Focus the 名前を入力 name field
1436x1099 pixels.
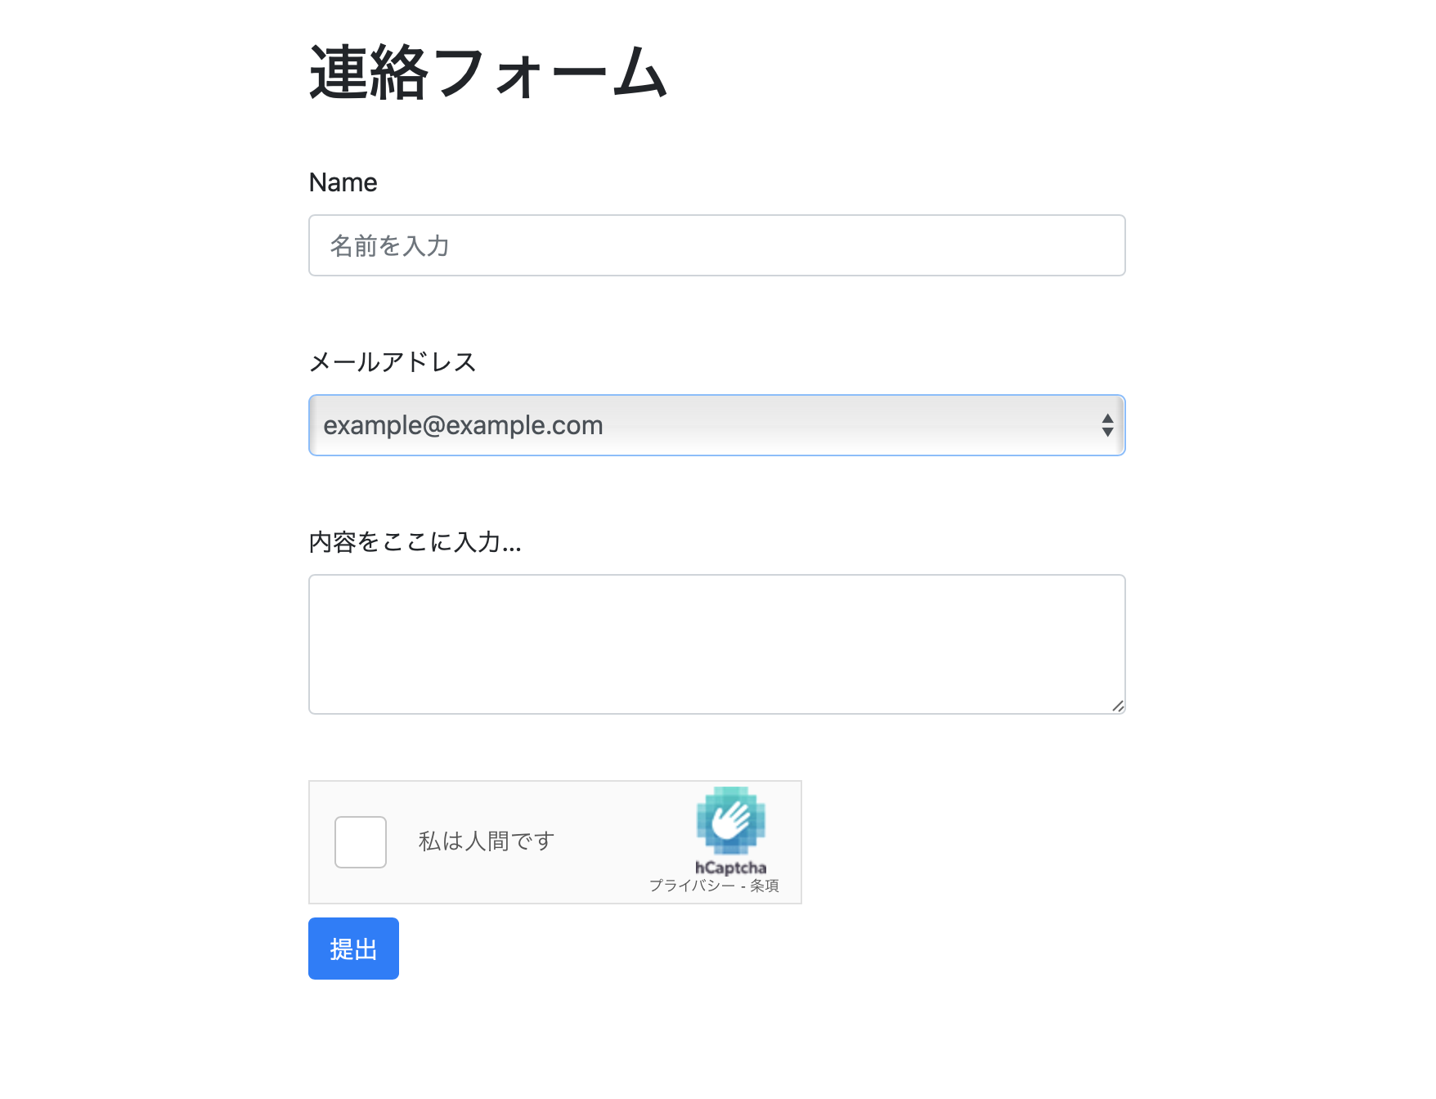(x=717, y=245)
